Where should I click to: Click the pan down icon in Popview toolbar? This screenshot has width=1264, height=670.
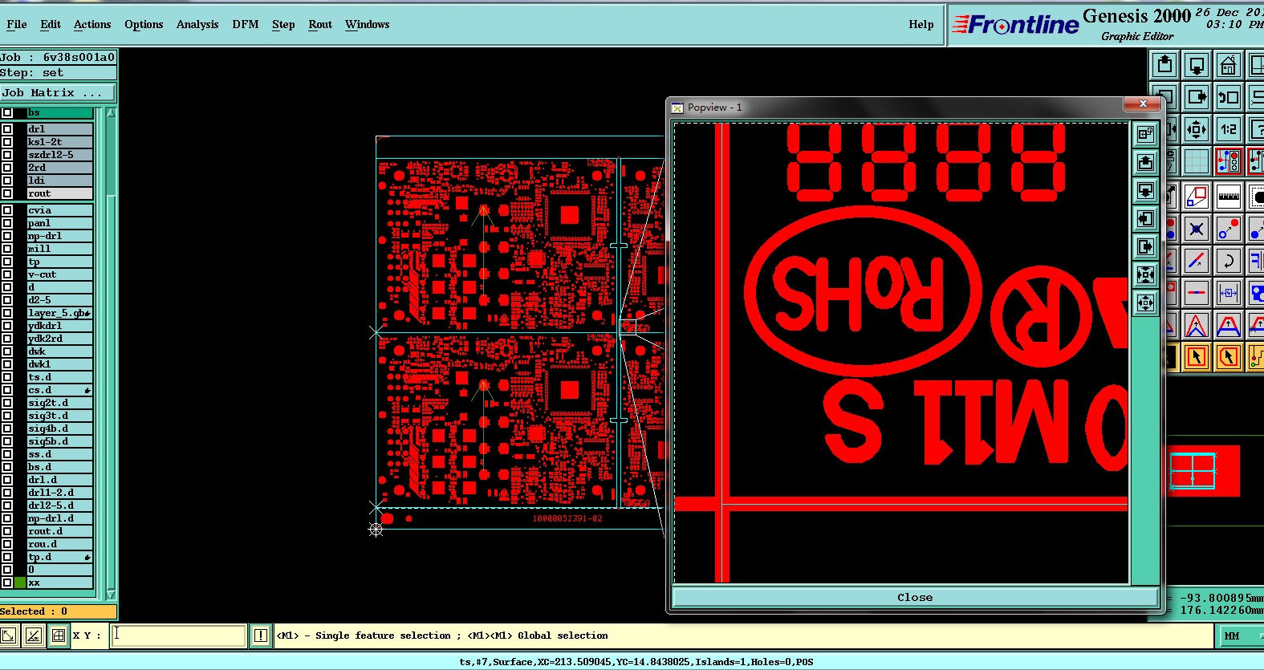1145,191
